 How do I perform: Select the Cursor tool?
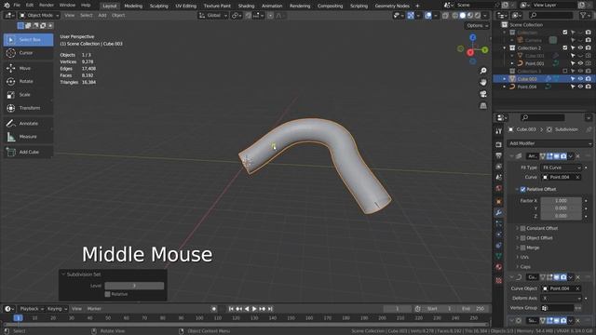(28, 53)
